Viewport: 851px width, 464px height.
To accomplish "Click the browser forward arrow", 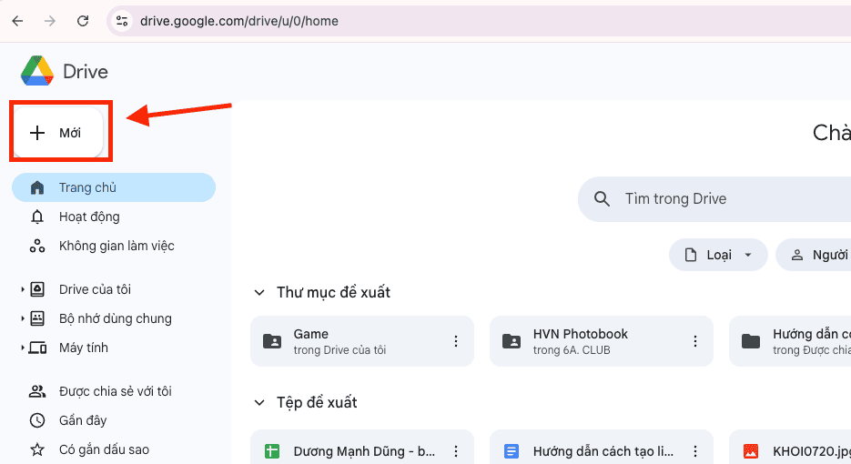I will coord(50,21).
